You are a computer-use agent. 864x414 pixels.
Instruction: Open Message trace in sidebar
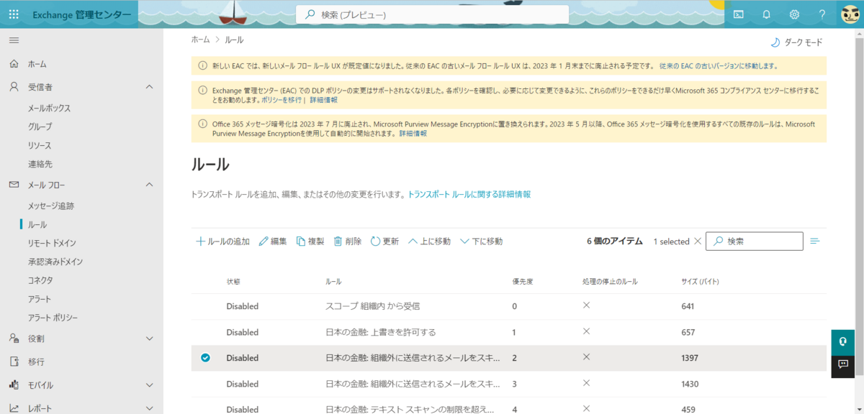pos(51,206)
